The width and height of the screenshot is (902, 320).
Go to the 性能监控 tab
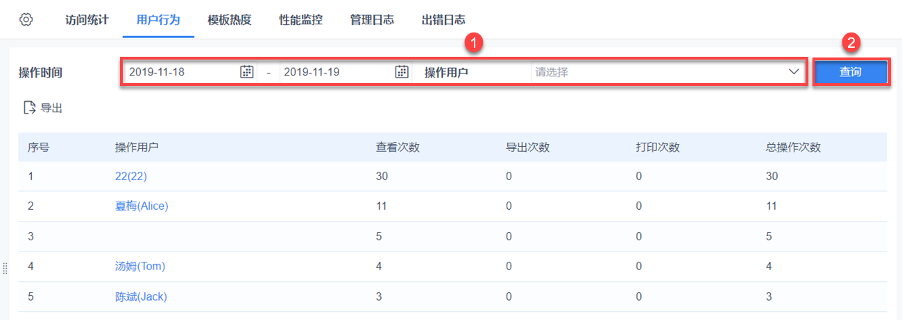click(x=300, y=20)
